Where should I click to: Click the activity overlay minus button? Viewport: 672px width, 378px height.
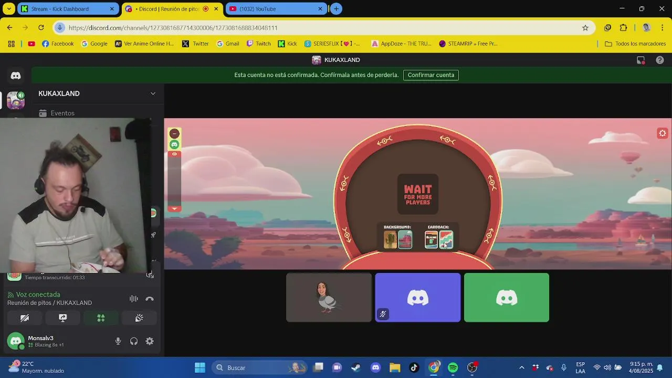[x=174, y=134]
